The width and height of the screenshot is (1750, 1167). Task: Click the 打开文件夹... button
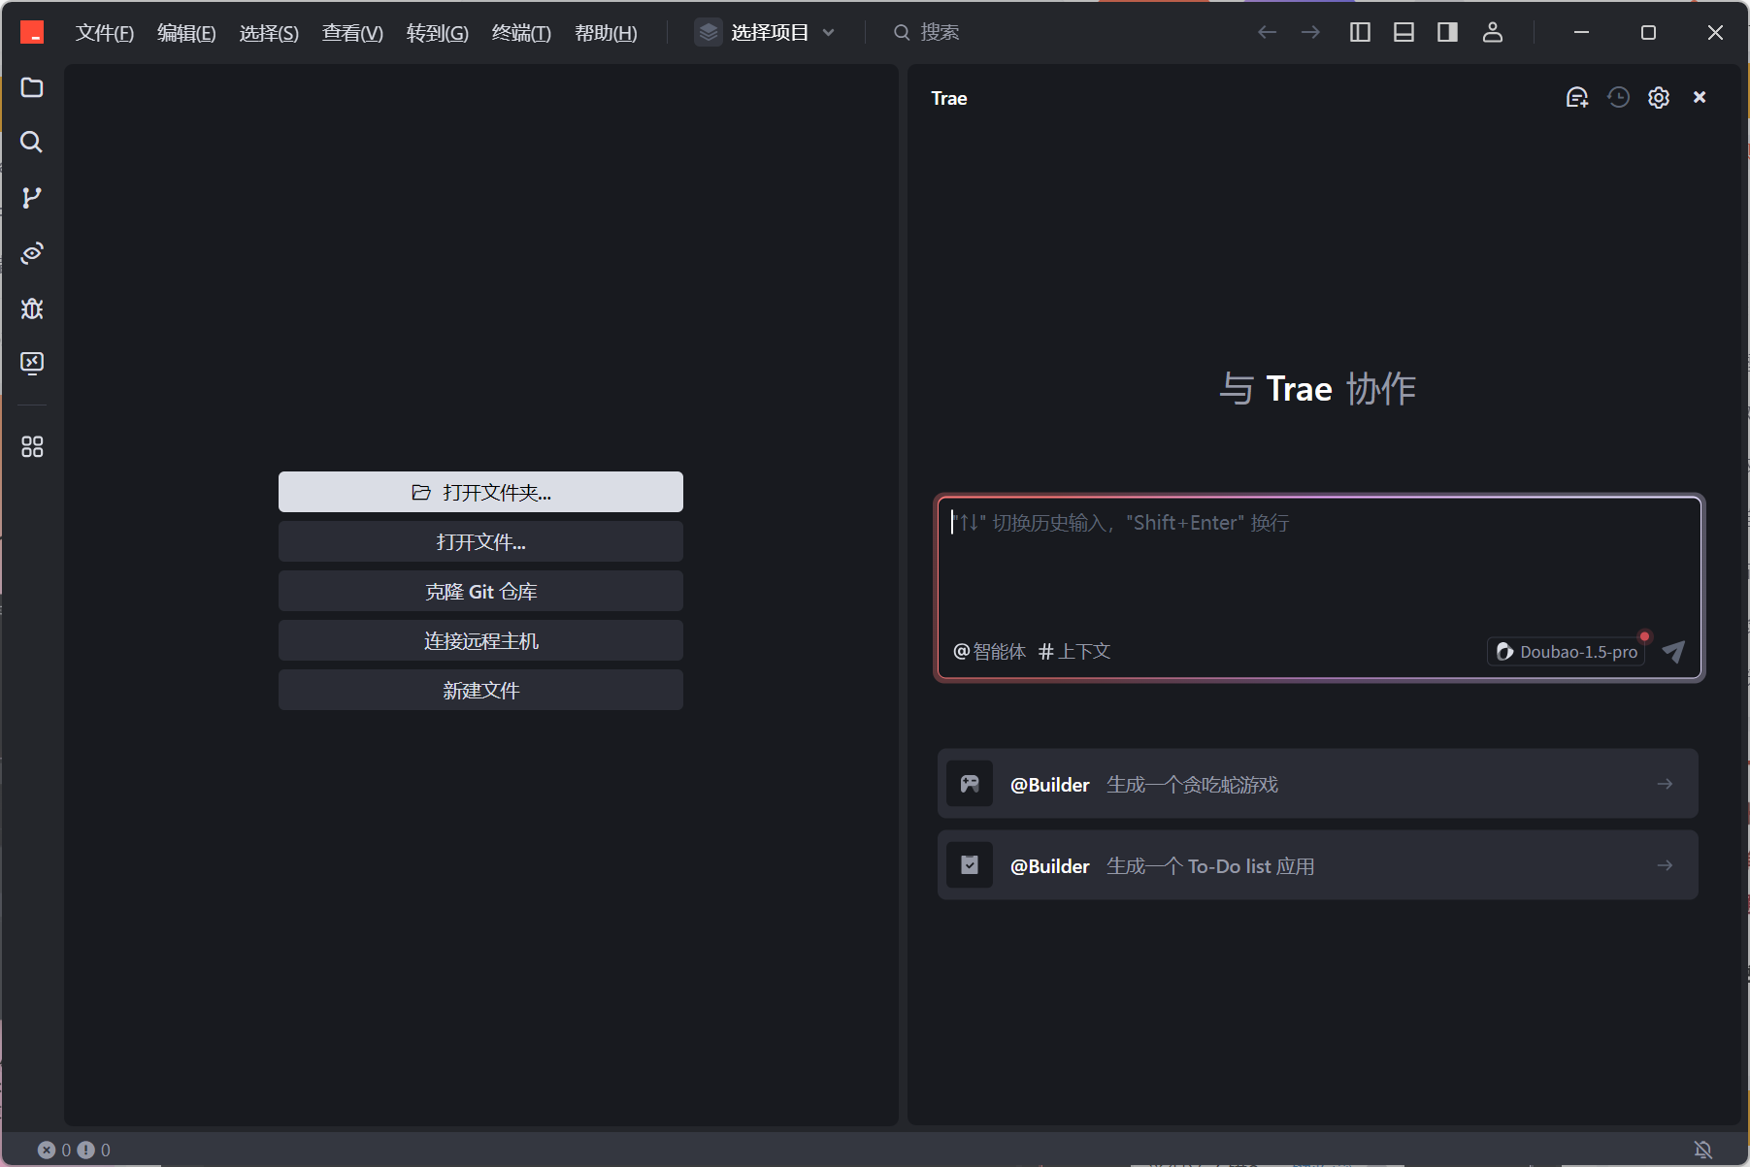pyautogui.click(x=480, y=492)
